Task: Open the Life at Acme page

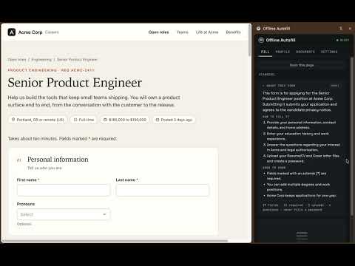Action: coord(207,33)
